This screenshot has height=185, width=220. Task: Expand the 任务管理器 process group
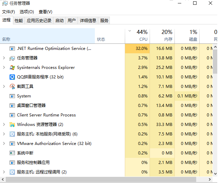[x=4, y=58]
